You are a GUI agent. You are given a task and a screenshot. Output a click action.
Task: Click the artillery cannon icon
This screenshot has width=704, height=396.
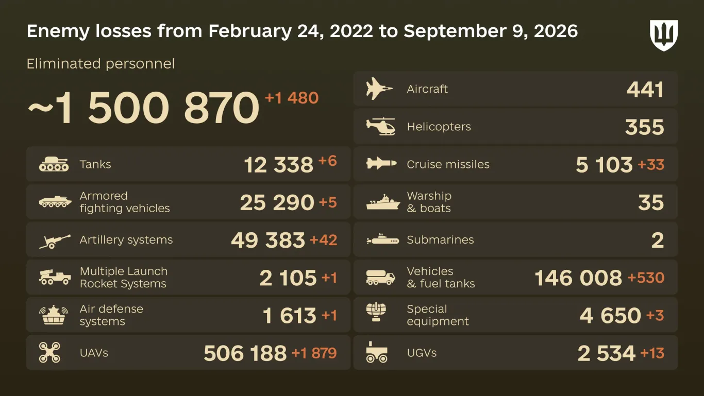[x=55, y=241]
